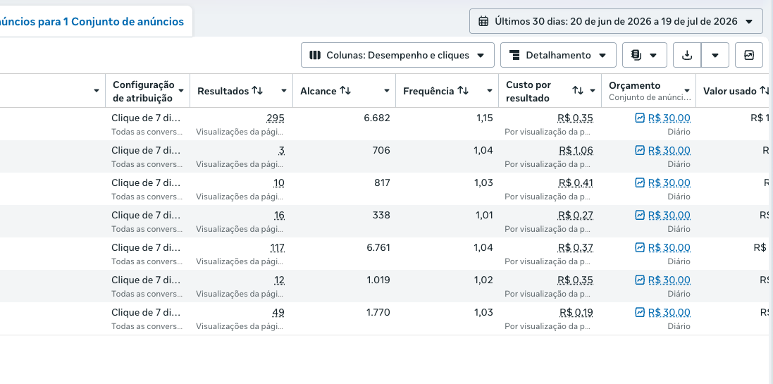
Task: Open R$ 30,00 budget link in row with 12 results
Action: coord(669,280)
